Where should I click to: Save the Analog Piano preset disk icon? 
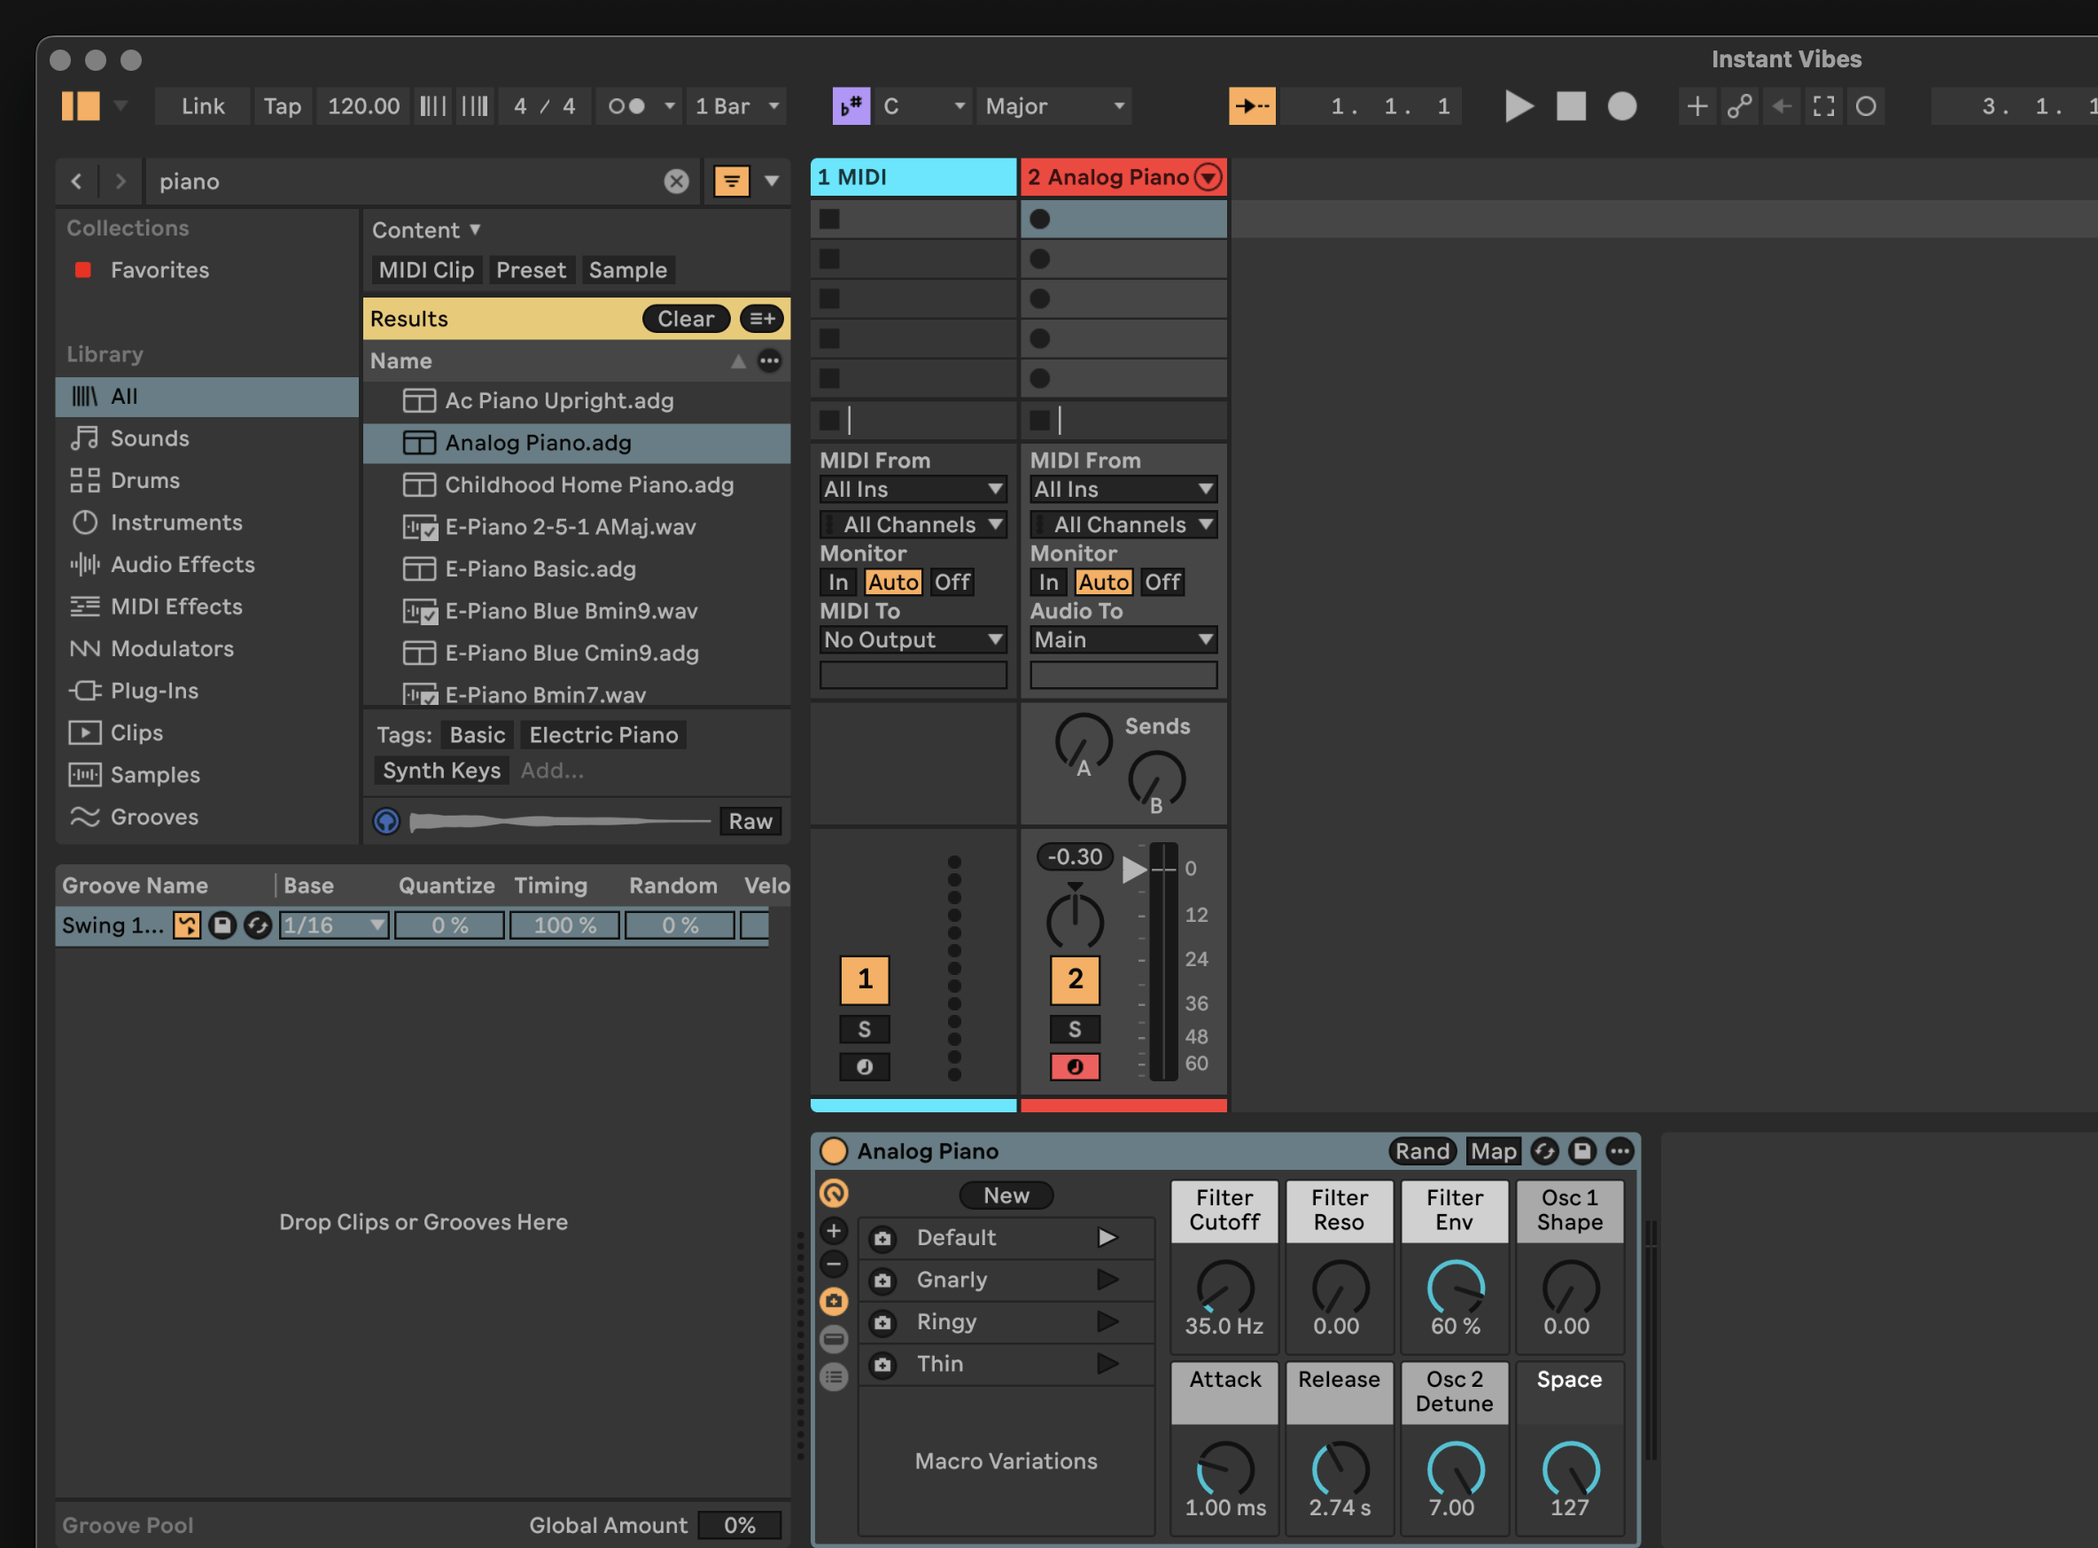[x=1582, y=1151]
